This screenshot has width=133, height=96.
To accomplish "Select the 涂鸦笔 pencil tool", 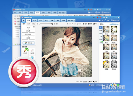I will (25, 51).
